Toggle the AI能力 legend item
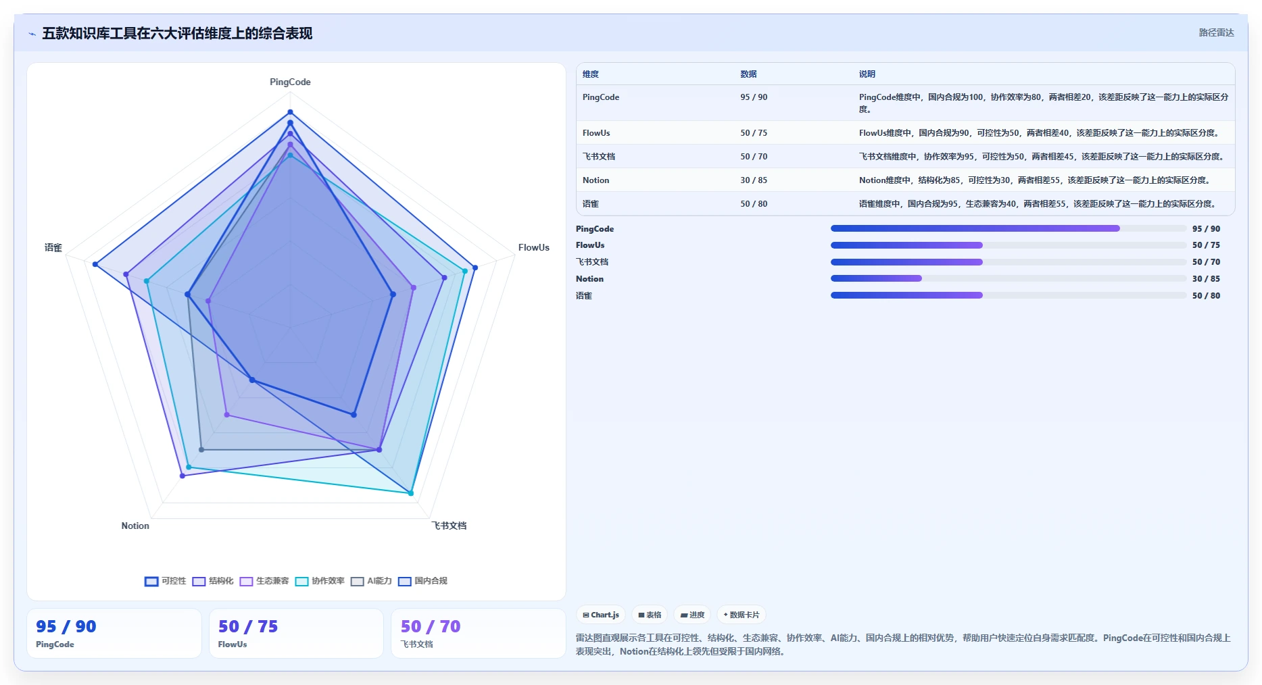This screenshot has height=685, width=1262. coord(371,581)
